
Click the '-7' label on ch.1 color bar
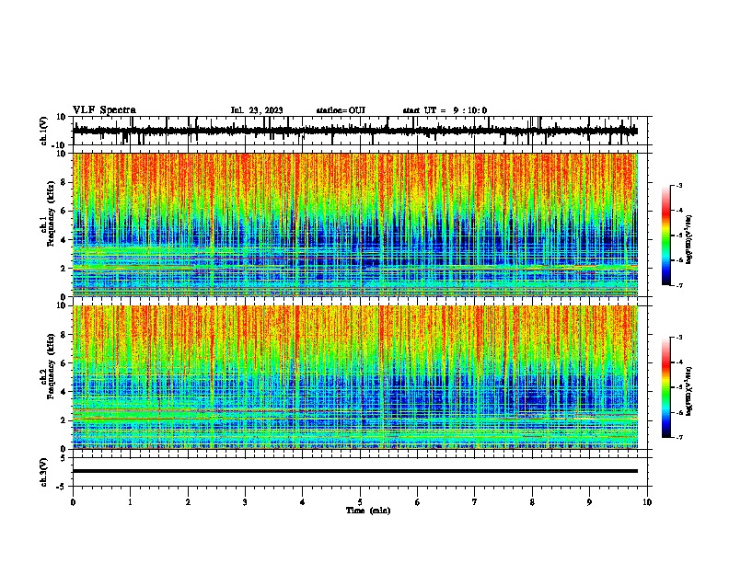[x=678, y=285]
